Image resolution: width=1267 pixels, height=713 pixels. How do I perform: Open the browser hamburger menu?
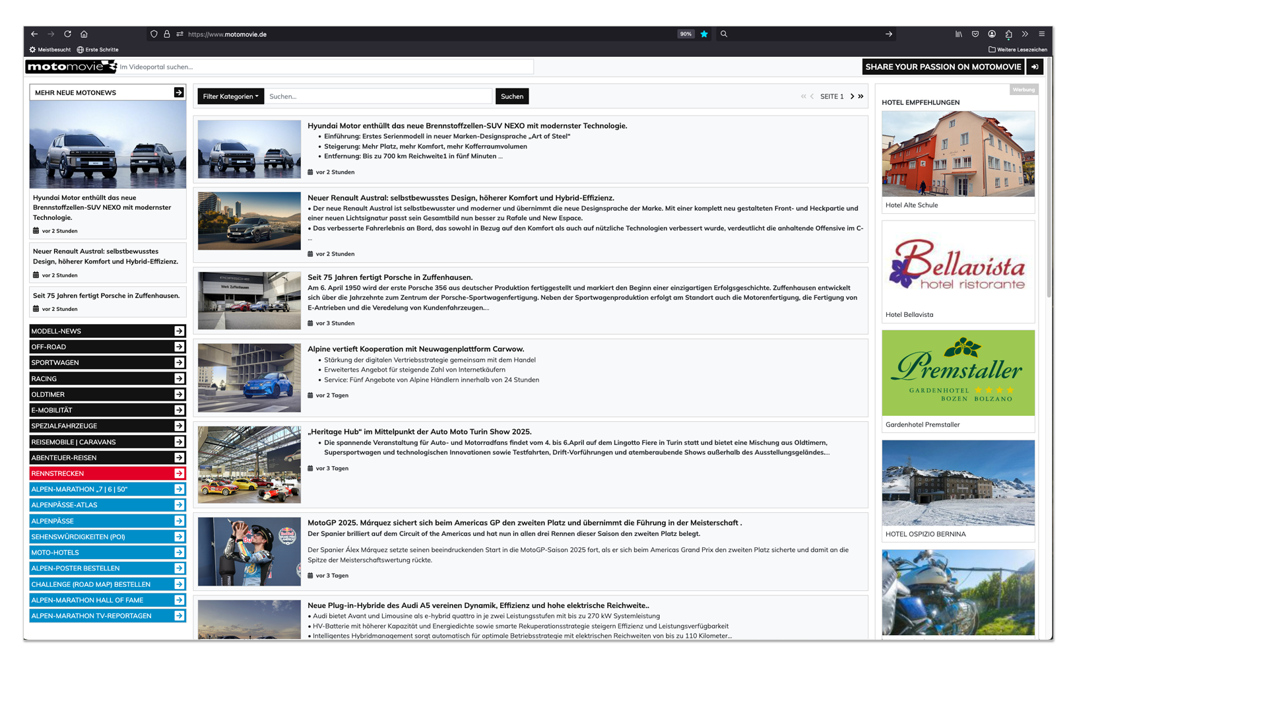click(1042, 34)
